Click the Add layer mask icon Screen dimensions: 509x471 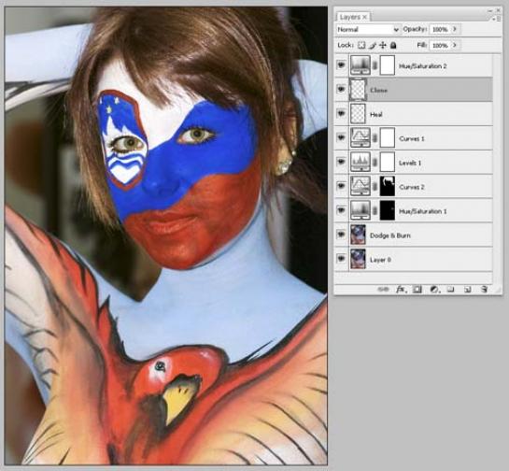(x=417, y=289)
